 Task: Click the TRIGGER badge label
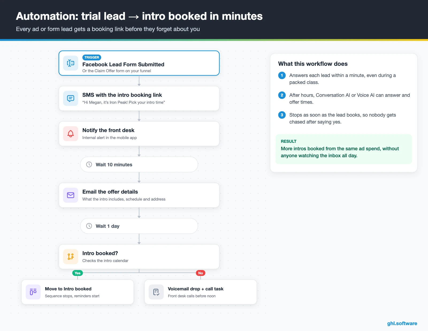click(92, 57)
